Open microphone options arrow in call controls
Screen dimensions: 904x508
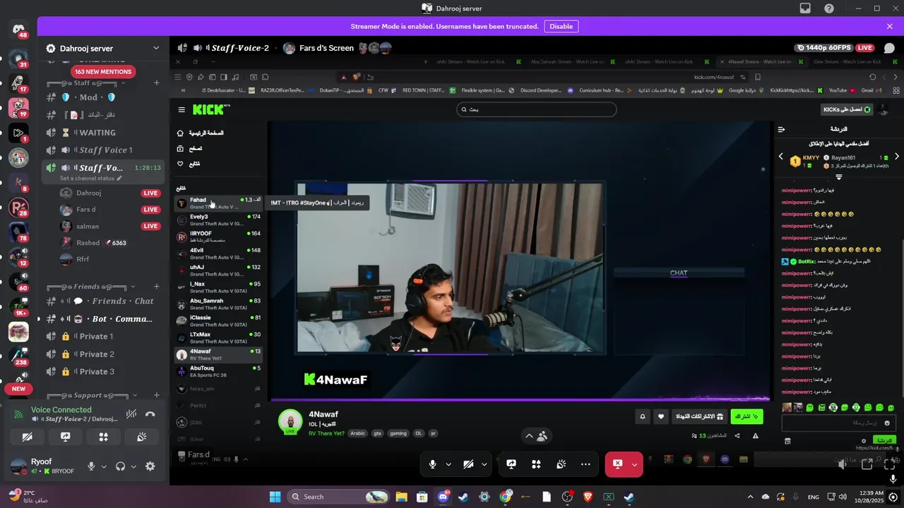(448, 464)
